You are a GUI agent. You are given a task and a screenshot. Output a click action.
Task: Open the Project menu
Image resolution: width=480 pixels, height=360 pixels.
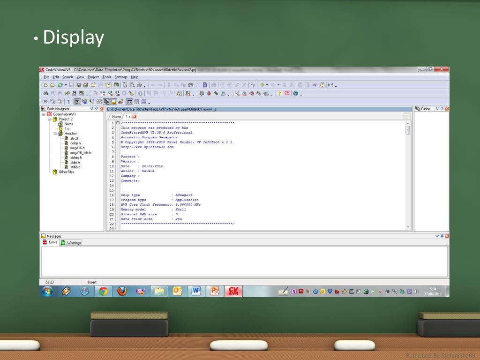(93, 77)
